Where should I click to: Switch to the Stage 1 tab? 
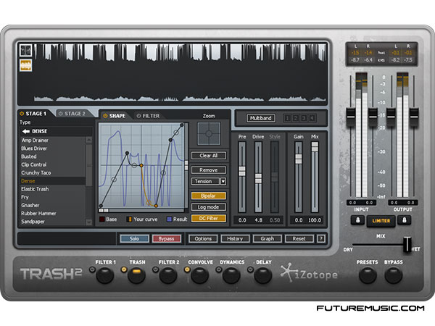(x=36, y=114)
